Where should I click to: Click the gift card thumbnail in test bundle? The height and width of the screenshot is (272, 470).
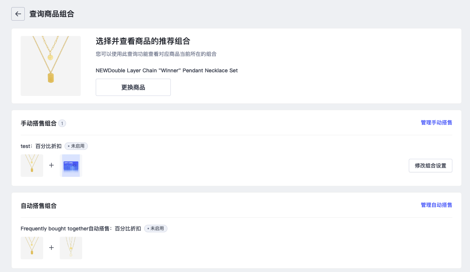coord(71,166)
